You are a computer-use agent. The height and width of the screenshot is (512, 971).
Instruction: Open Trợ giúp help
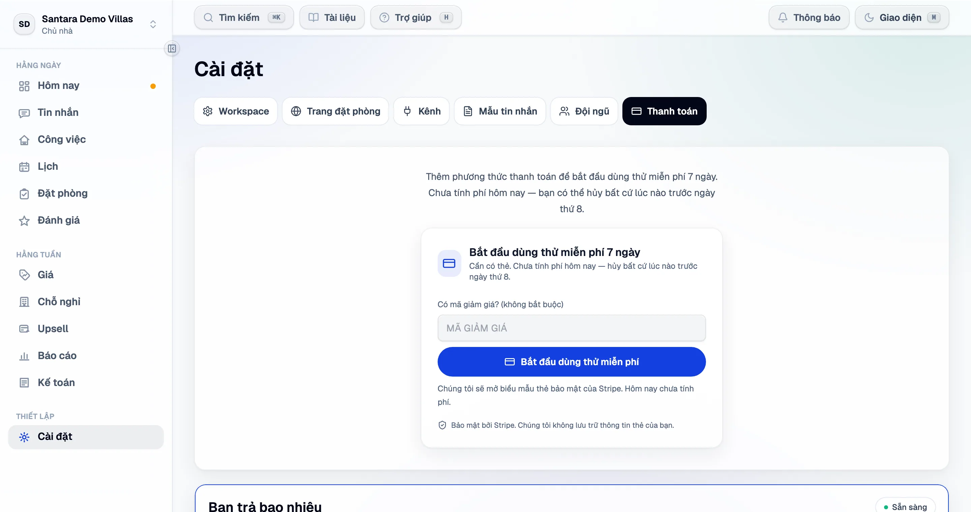tap(416, 17)
